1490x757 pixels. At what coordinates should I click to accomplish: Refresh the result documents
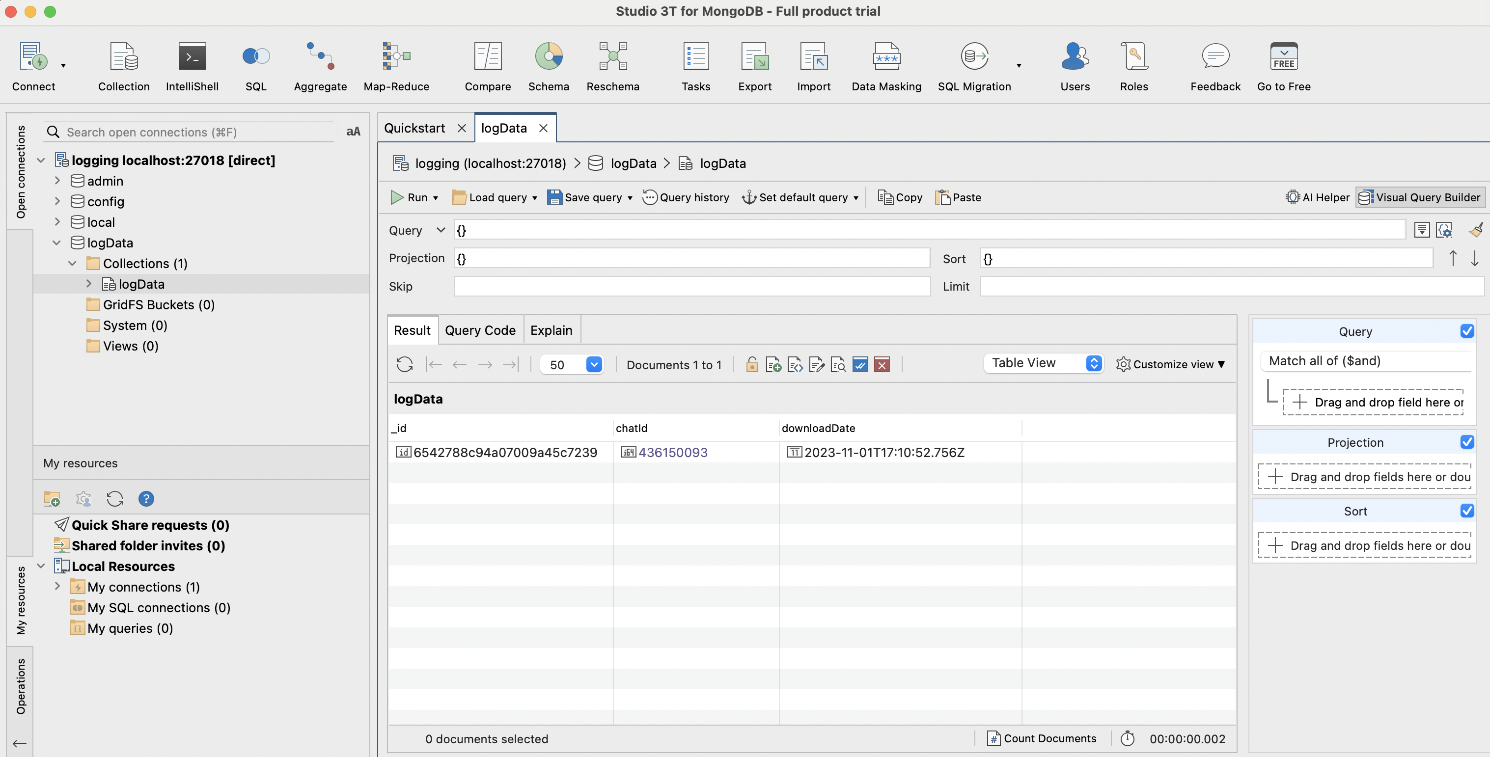(x=404, y=364)
